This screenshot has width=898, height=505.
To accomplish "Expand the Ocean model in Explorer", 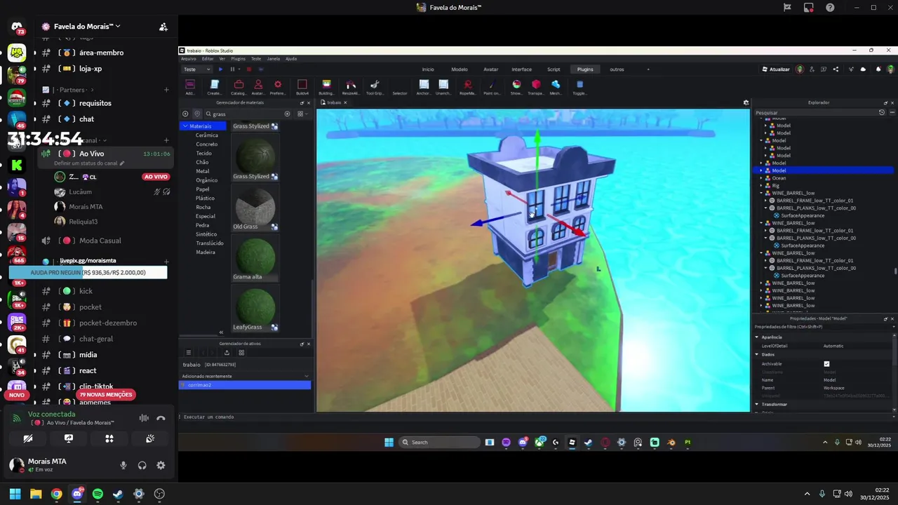I will tap(761, 178).
